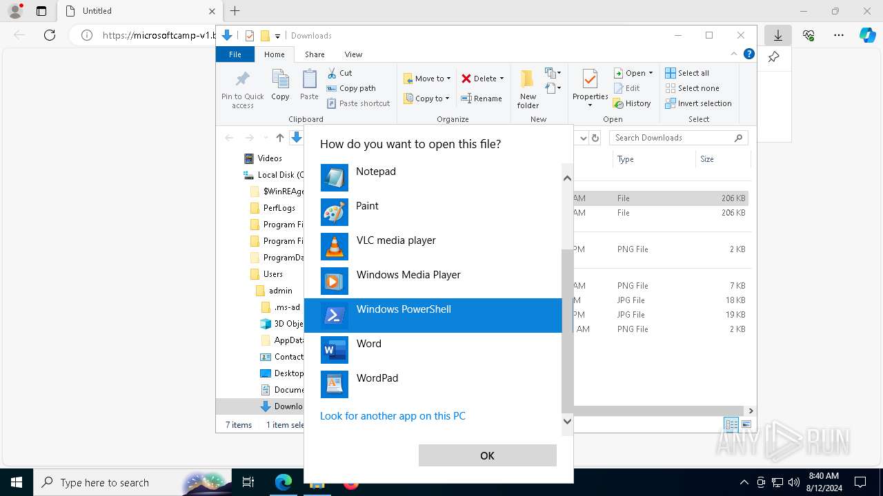Open the Move to dropdown
This screenshot has height=496, width=883.
pyautogui.click(x=427, y=79)
